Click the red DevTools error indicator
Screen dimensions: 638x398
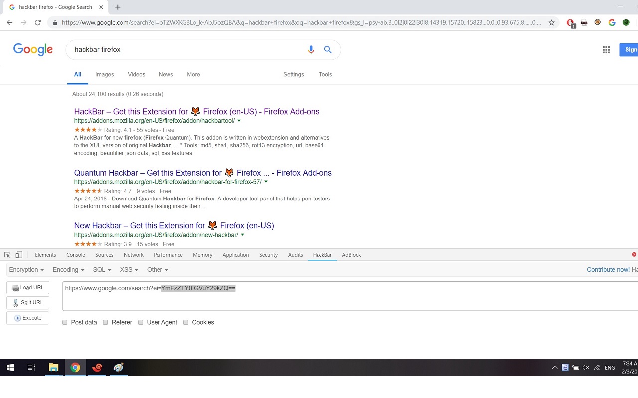[x=634, y=255]
